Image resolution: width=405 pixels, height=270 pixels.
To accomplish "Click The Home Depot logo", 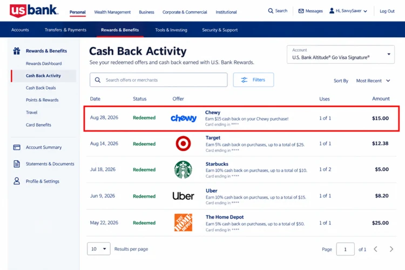I will coord(183,222).
